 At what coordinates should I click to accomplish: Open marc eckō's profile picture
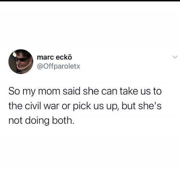point(21,62)
